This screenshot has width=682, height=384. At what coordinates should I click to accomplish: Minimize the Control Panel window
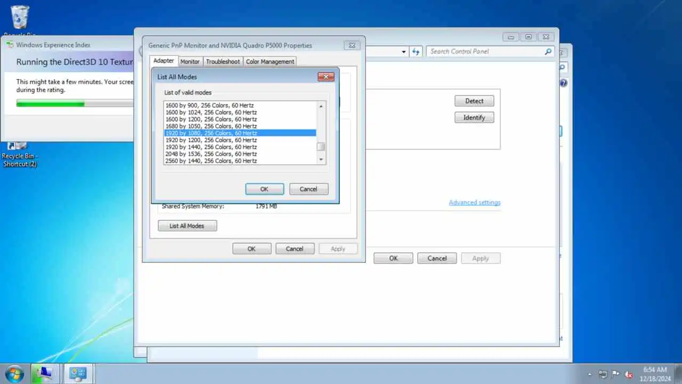511,37
